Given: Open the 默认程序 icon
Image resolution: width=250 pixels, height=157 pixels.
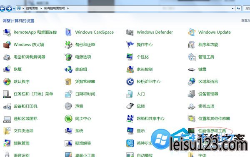Looking at the screenshot, I should [7, 82].
